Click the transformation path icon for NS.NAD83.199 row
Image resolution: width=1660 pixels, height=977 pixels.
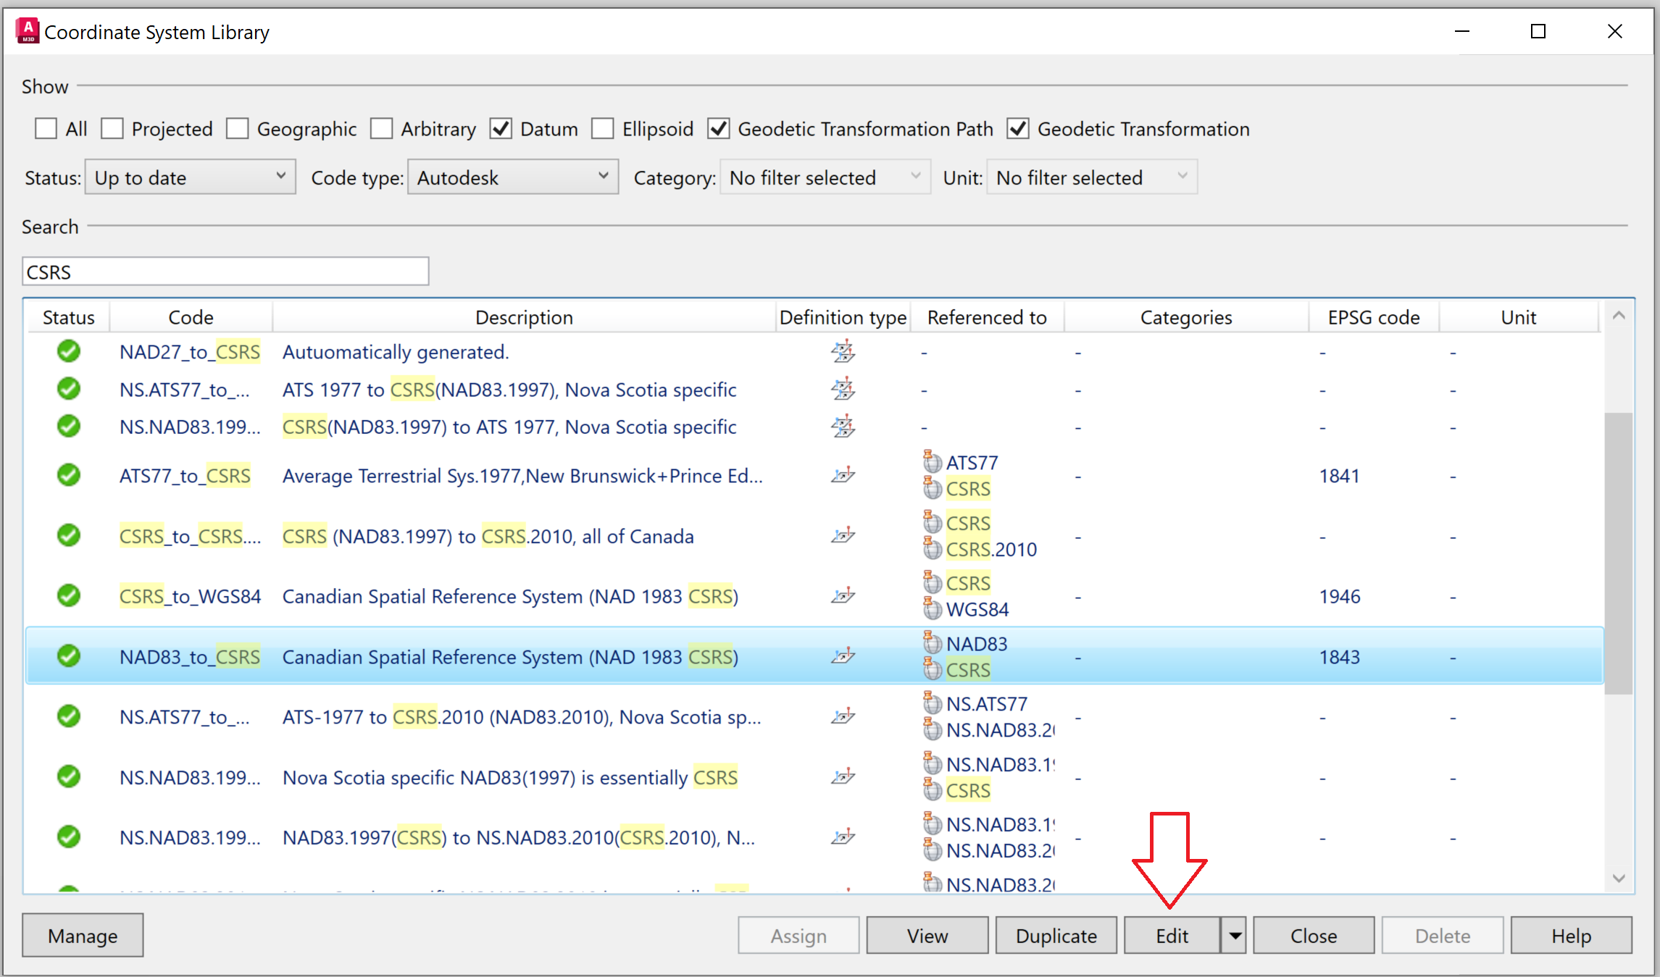point(843,426)
